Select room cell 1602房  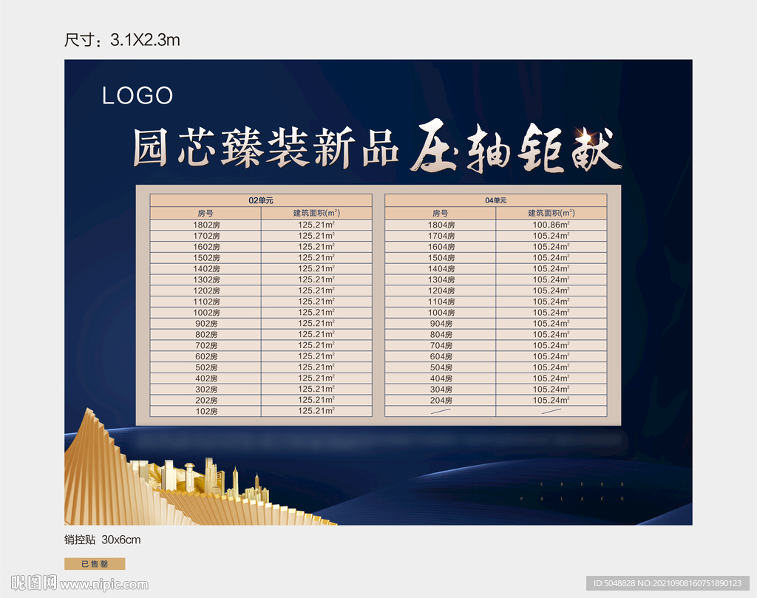[206, 247]
